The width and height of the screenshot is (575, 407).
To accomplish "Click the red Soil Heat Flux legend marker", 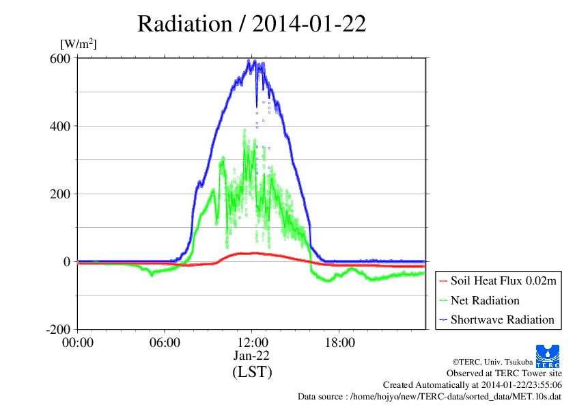I will [443, 281].
